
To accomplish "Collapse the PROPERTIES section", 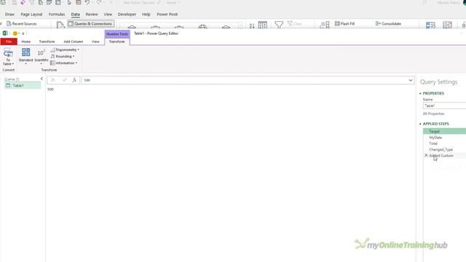I will pyautogui.click(x=420, y=93).
